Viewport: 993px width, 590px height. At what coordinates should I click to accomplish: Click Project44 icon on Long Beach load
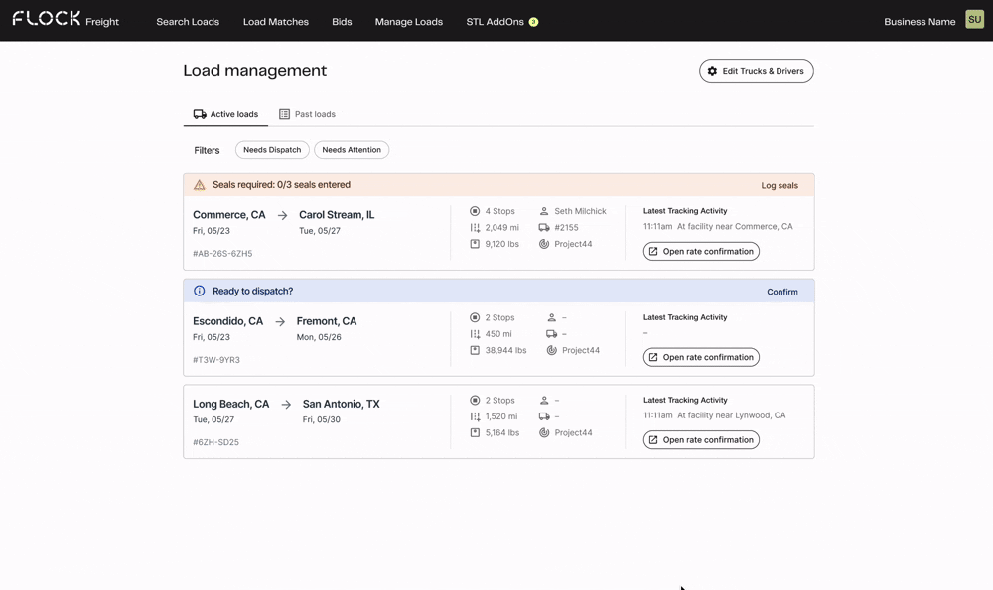point(544,433)
